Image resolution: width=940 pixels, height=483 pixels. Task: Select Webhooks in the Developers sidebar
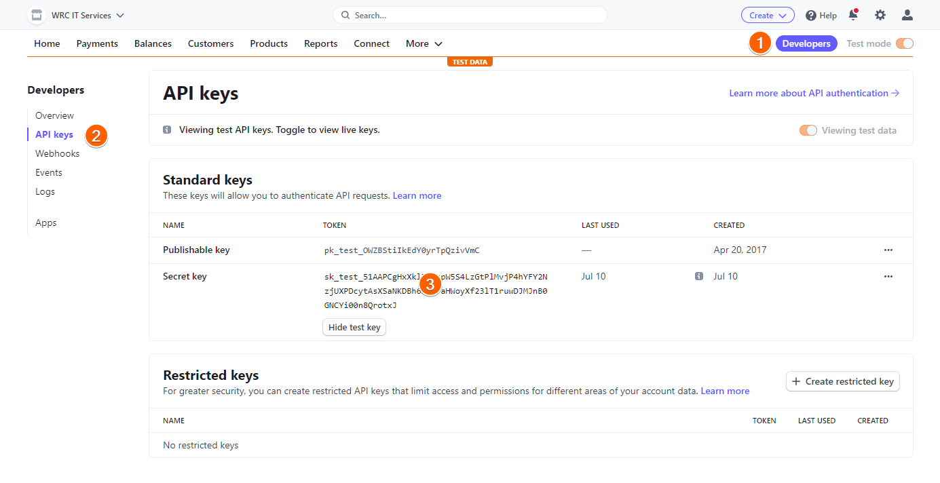point(58,153)
